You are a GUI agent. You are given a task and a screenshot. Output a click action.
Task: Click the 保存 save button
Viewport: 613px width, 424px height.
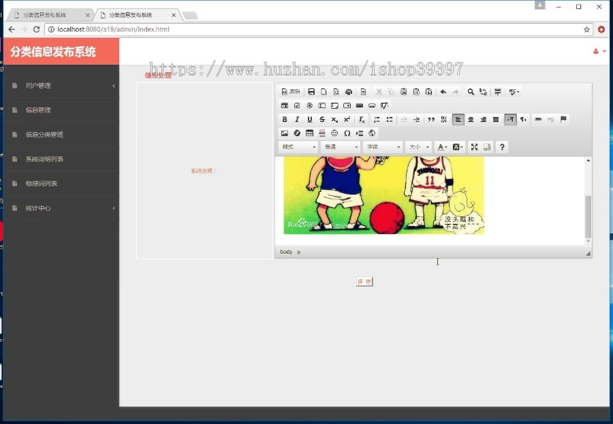[364, 281]
